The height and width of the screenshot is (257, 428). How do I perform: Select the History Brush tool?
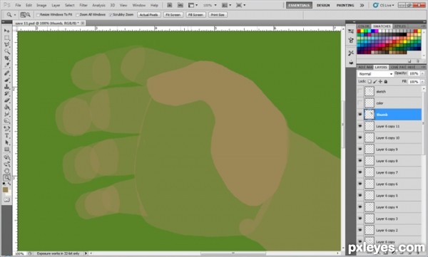tap(7, 93)
